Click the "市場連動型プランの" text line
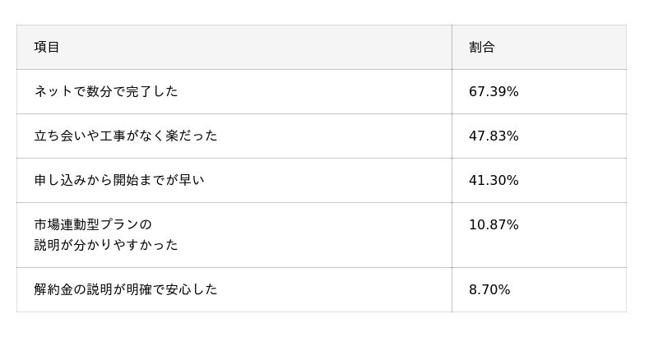Screen dimensions: 658x337 93,224
